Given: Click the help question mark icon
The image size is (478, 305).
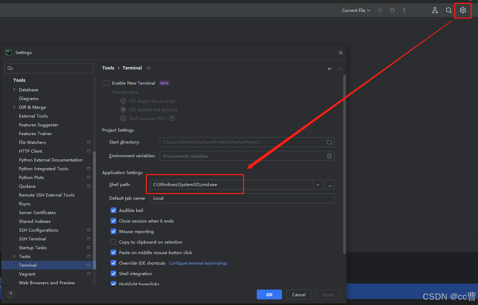Looking at the screenshot, I should (10, 294).
